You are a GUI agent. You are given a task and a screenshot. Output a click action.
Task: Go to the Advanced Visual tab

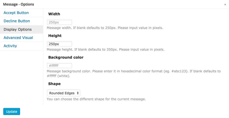[x=18, y=38]
